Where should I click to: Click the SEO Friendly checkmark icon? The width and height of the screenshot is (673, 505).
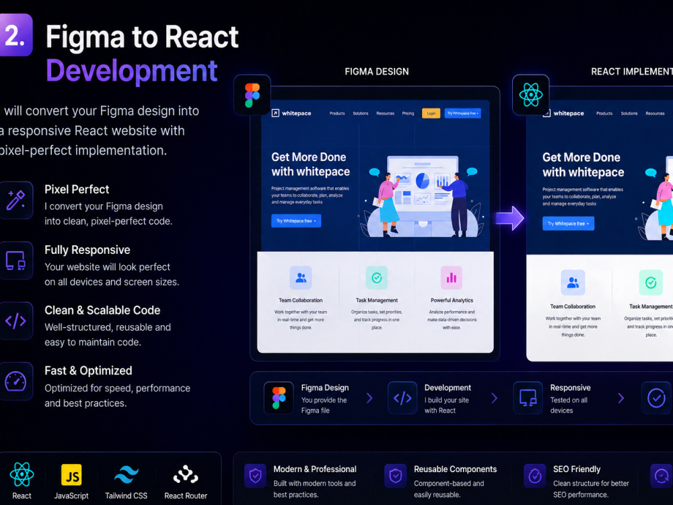tap(535, 476)
